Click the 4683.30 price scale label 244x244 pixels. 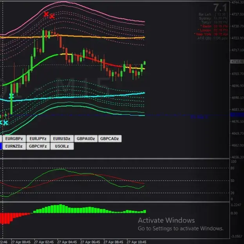coord(238,110)
